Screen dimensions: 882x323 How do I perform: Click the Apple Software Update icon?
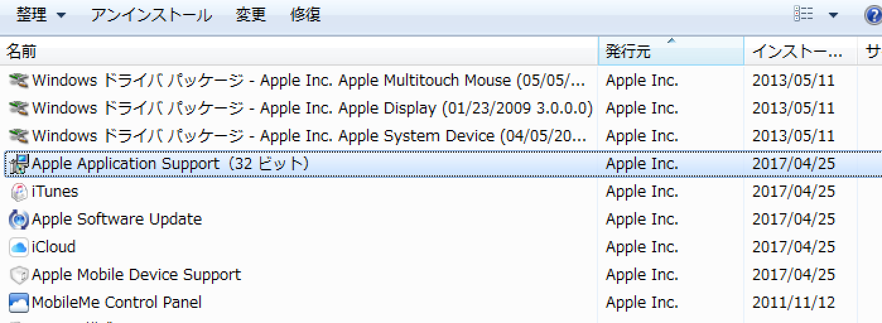pyautogui.click(x=19, y=220)
